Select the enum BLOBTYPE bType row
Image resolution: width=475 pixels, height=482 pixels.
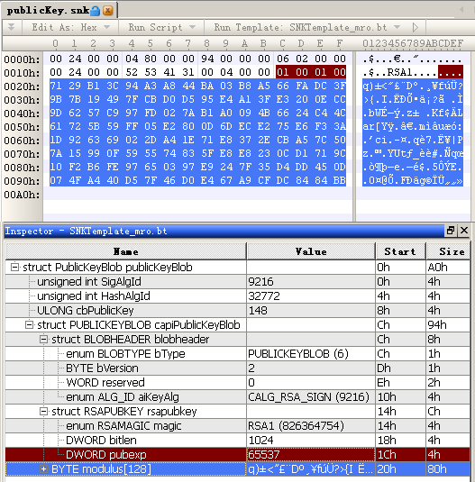(237, 353)
